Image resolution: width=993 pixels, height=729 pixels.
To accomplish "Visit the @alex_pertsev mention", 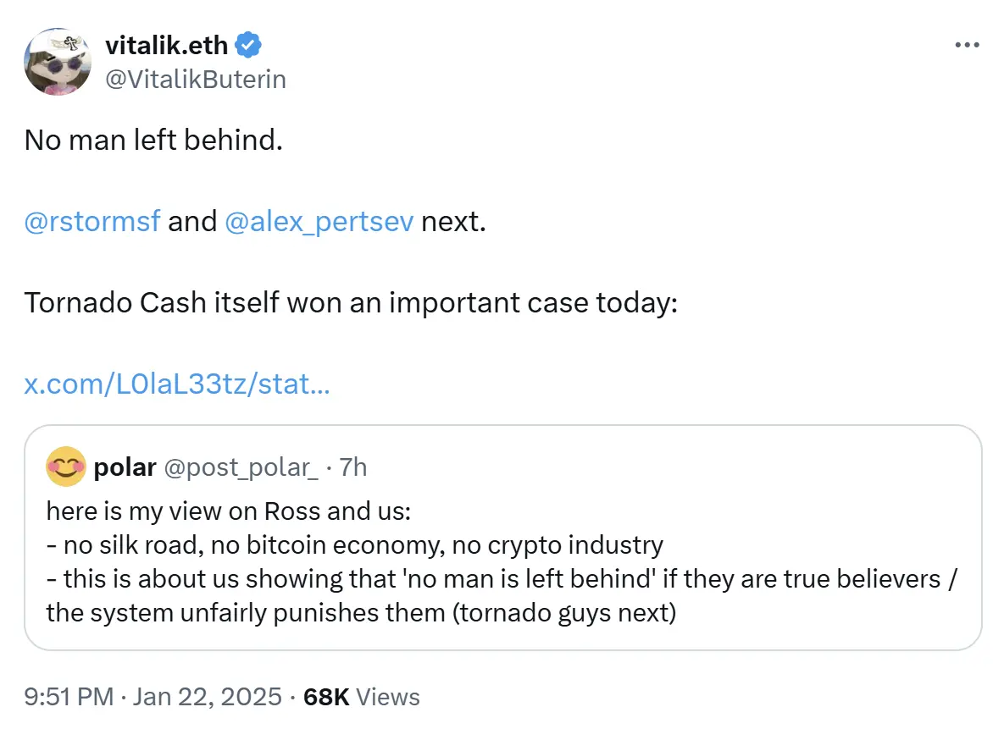I will pyautogui.click(x=319, y=222).
